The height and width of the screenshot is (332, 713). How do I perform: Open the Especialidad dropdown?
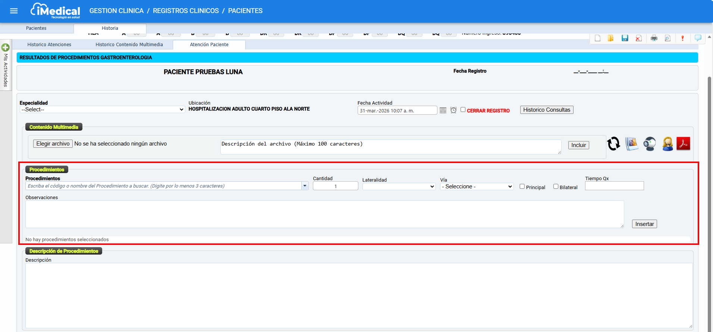click(102, 109)
